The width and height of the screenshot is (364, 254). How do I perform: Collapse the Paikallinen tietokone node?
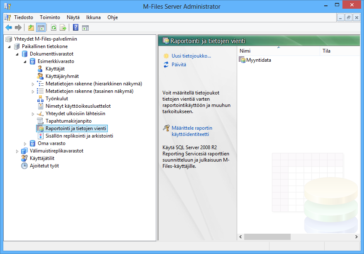click(x=9, y=47)
